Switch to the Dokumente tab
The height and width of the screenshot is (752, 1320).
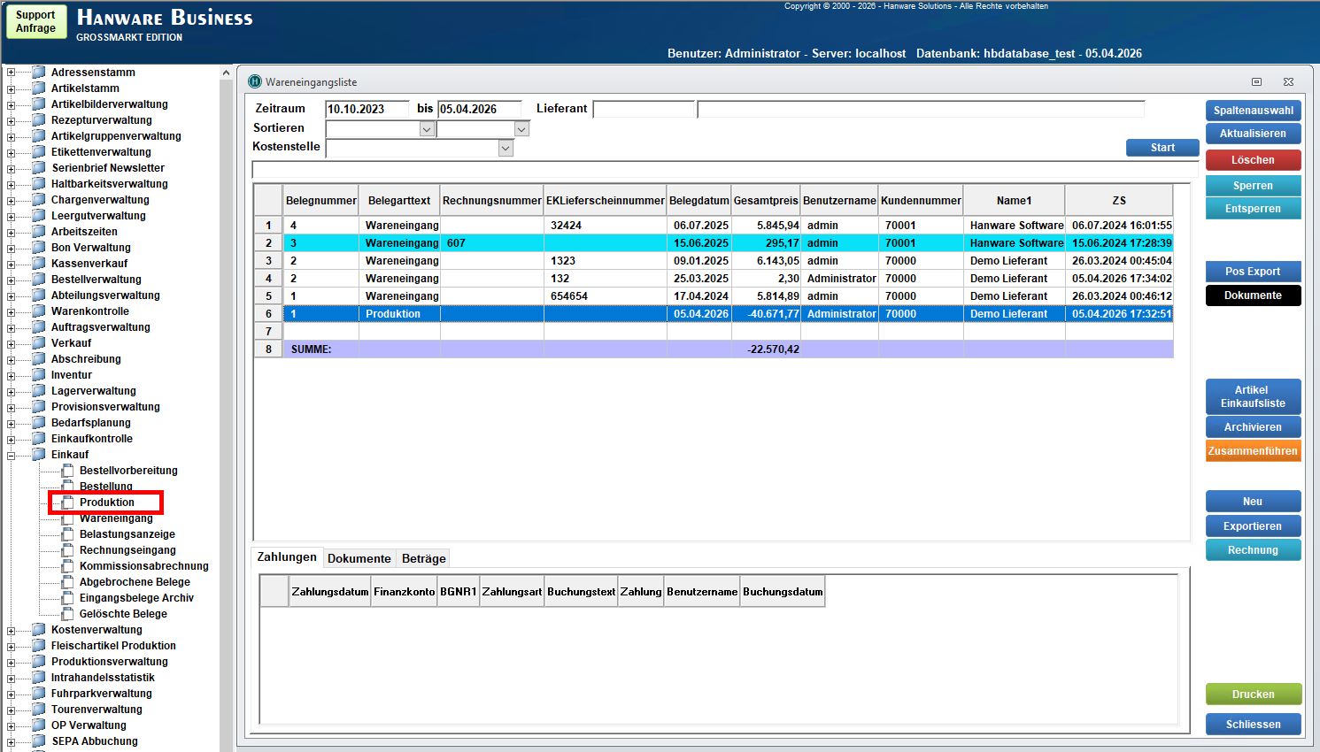tap(359, 558)
